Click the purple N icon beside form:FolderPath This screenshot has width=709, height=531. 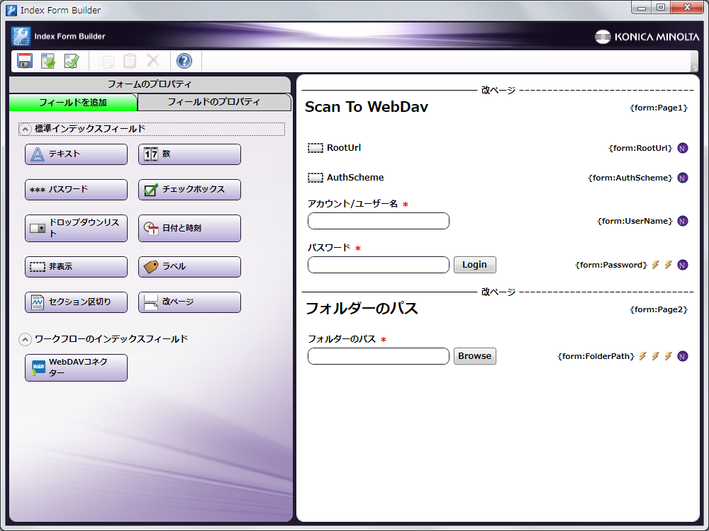click(x=683, y=356)
